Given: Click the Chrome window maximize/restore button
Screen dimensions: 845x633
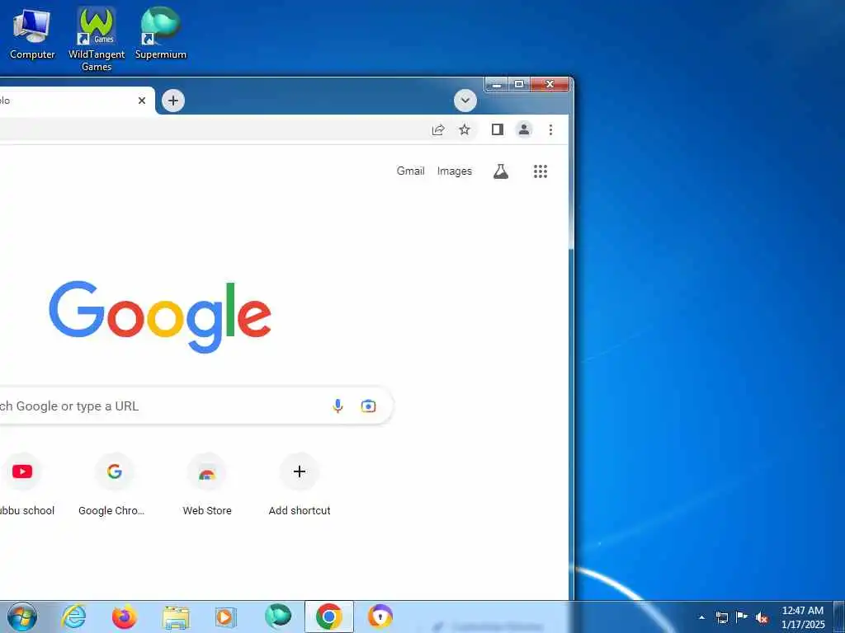Looking at the screenshot, I should (519, 84).
